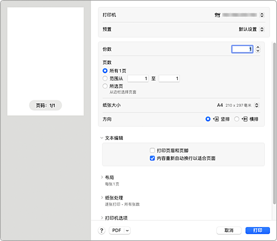This screenshot has width=277, height=241.
Task: Collapse the 文本编辑 section
Action: pyautogui.click(x=101, y=138)
